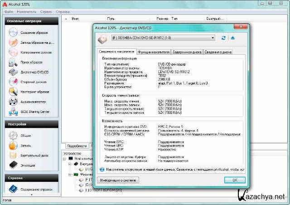Open Эмуляция settings
290x205 pixels.
28,165
